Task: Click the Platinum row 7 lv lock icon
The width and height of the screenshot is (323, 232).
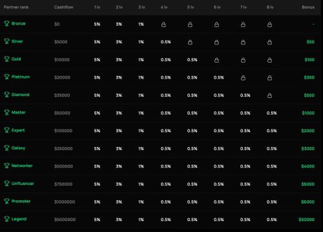Action: pyautogui.click(x=243, y=78)
